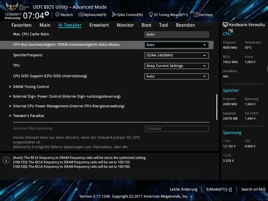Click the 100.0 MHz BCLK value
The height and width of the screenshot is (201, 268).
(x=230, y=62)
